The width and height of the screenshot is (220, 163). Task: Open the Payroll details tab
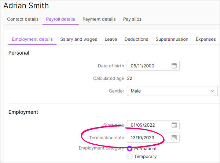[60, 19]
